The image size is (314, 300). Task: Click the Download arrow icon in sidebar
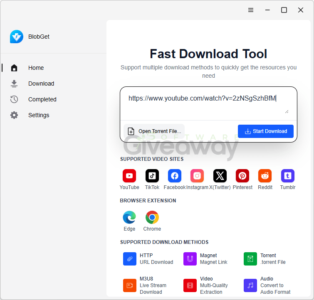coord(14,84)
